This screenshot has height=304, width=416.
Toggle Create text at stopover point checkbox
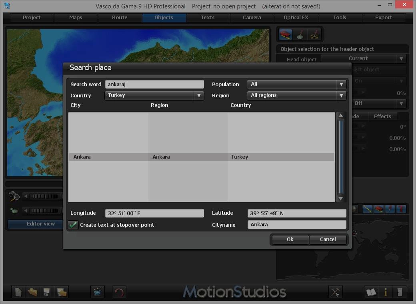pos(73,225)
